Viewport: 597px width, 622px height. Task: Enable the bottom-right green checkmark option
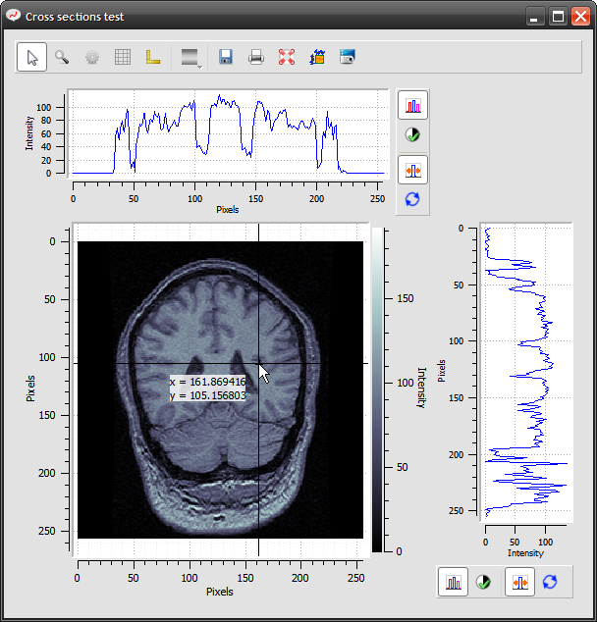[483, 582]
